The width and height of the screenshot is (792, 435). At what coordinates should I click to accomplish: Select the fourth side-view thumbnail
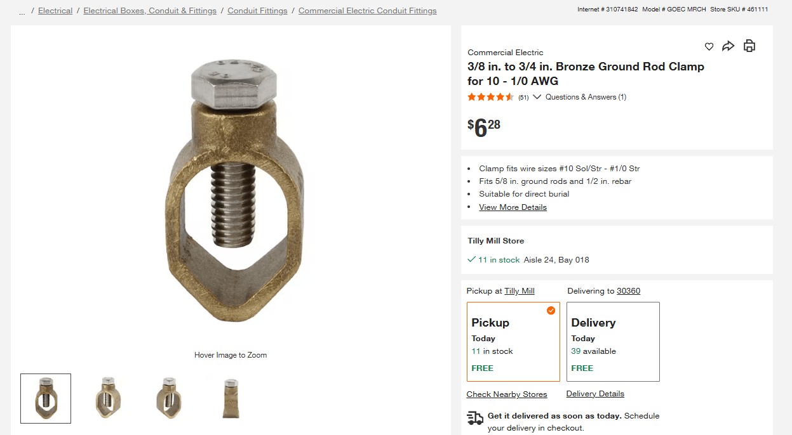pos(231,398)
